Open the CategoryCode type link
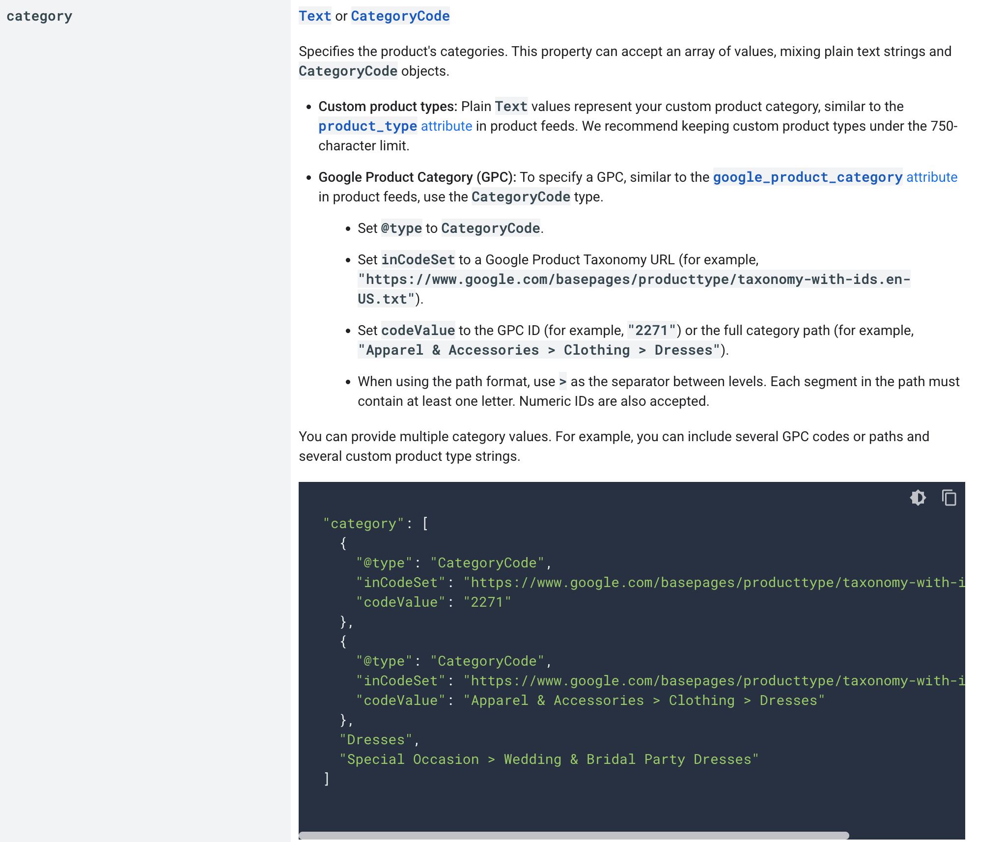The height and width of the screenshot is (842, 1005). point(400,16)
